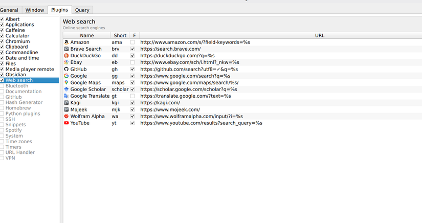
Task: Enable the VPN plugin checkbox
Action: (2, 158)
